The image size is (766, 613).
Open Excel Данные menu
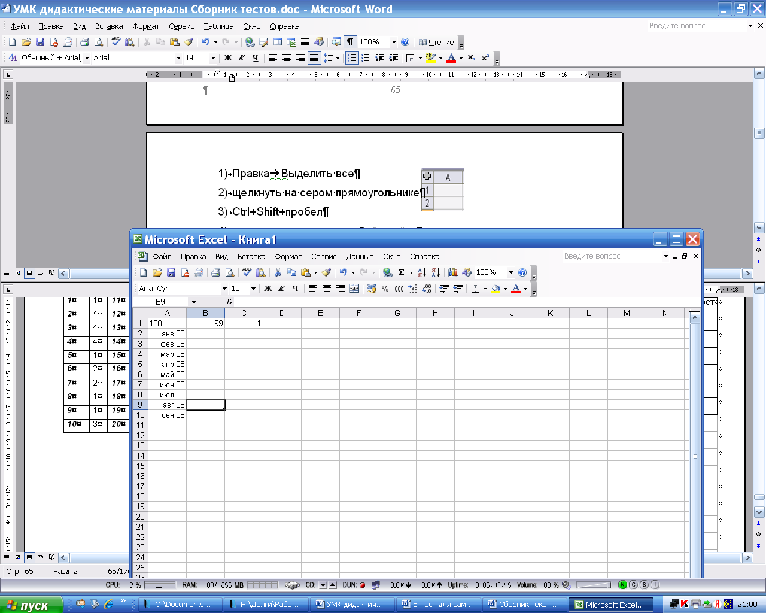360,257
